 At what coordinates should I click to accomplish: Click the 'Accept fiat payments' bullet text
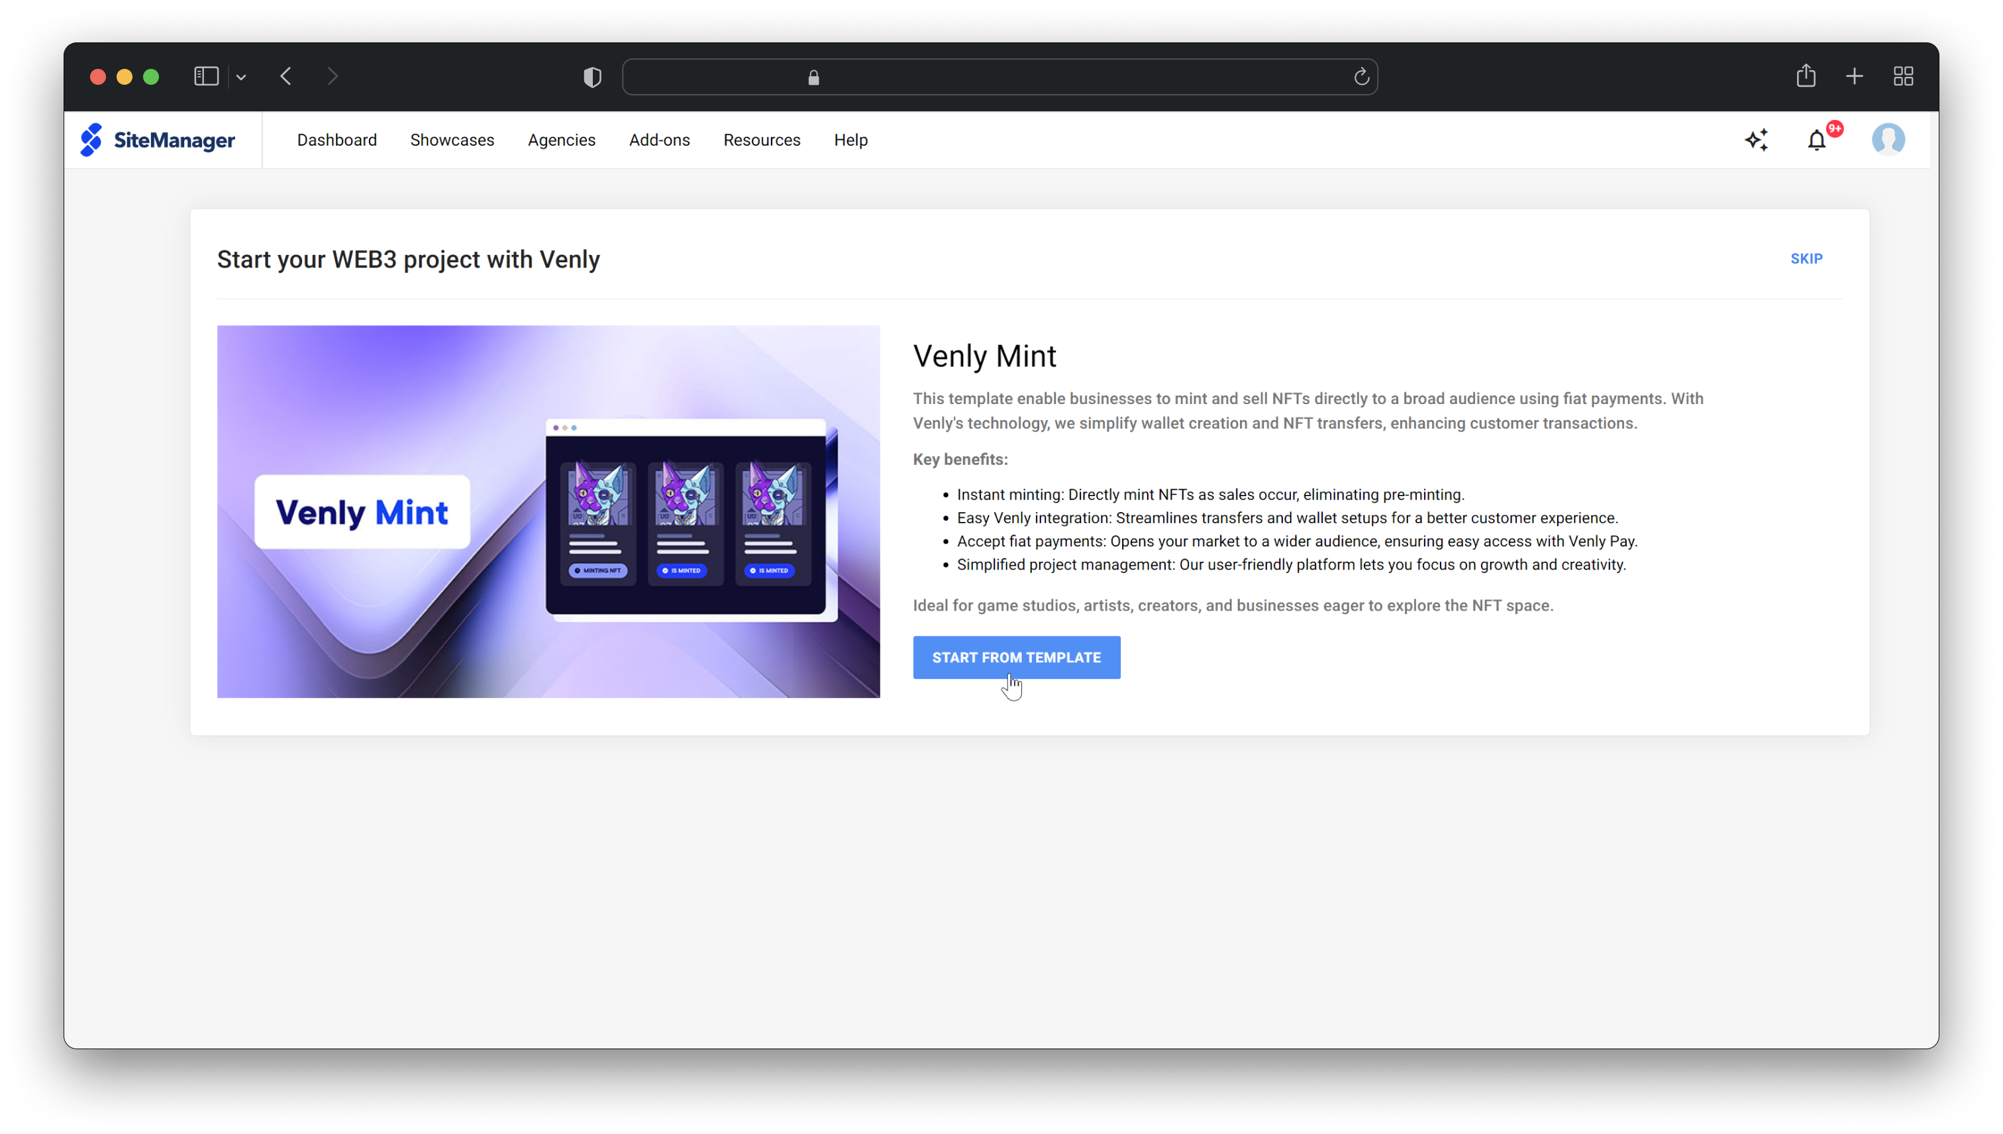point(1297,541)
